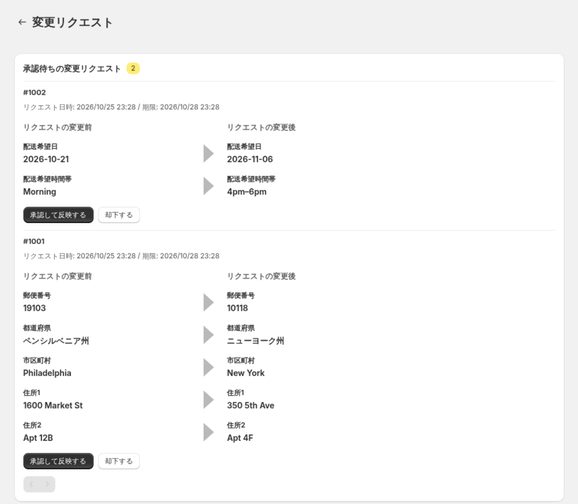Click the arrow icon between delivery dates
The image size is (578, 504).
pyautogui.click(x=208, y=154)
